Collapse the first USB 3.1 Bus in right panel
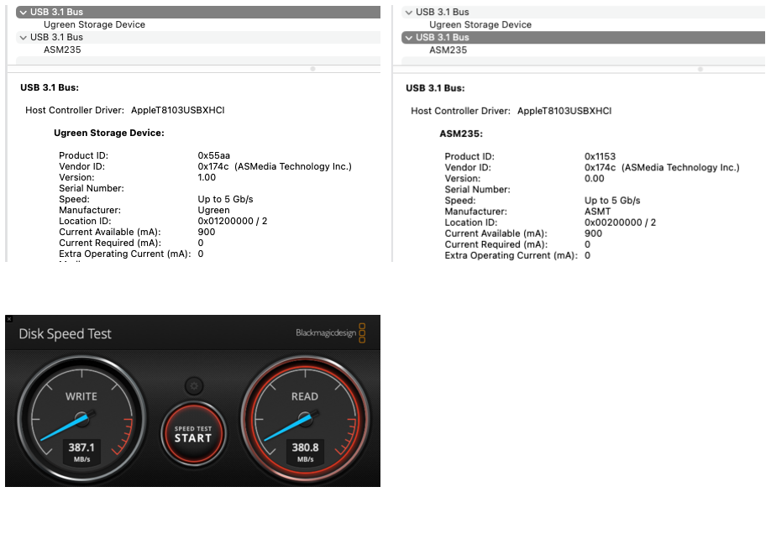This screenshot has height=534, width=771. [409, 13]
